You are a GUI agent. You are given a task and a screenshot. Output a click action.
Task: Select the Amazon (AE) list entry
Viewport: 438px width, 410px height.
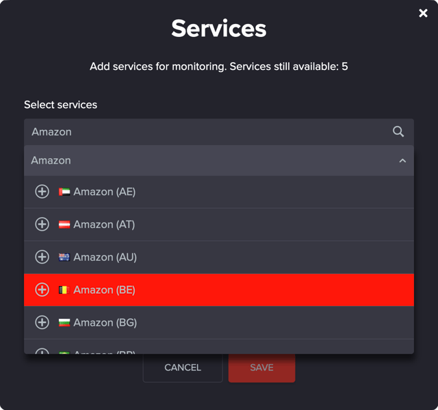point(105,192)
